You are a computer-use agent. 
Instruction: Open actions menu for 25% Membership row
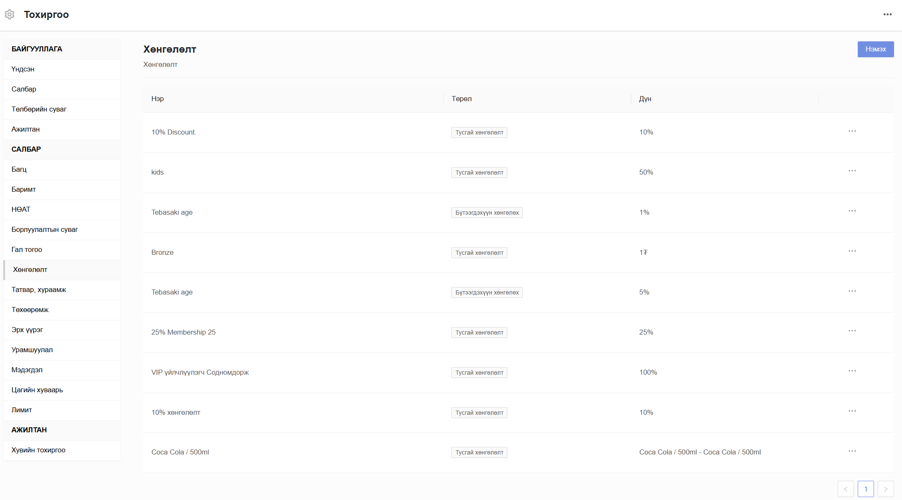tap(852, 331)
